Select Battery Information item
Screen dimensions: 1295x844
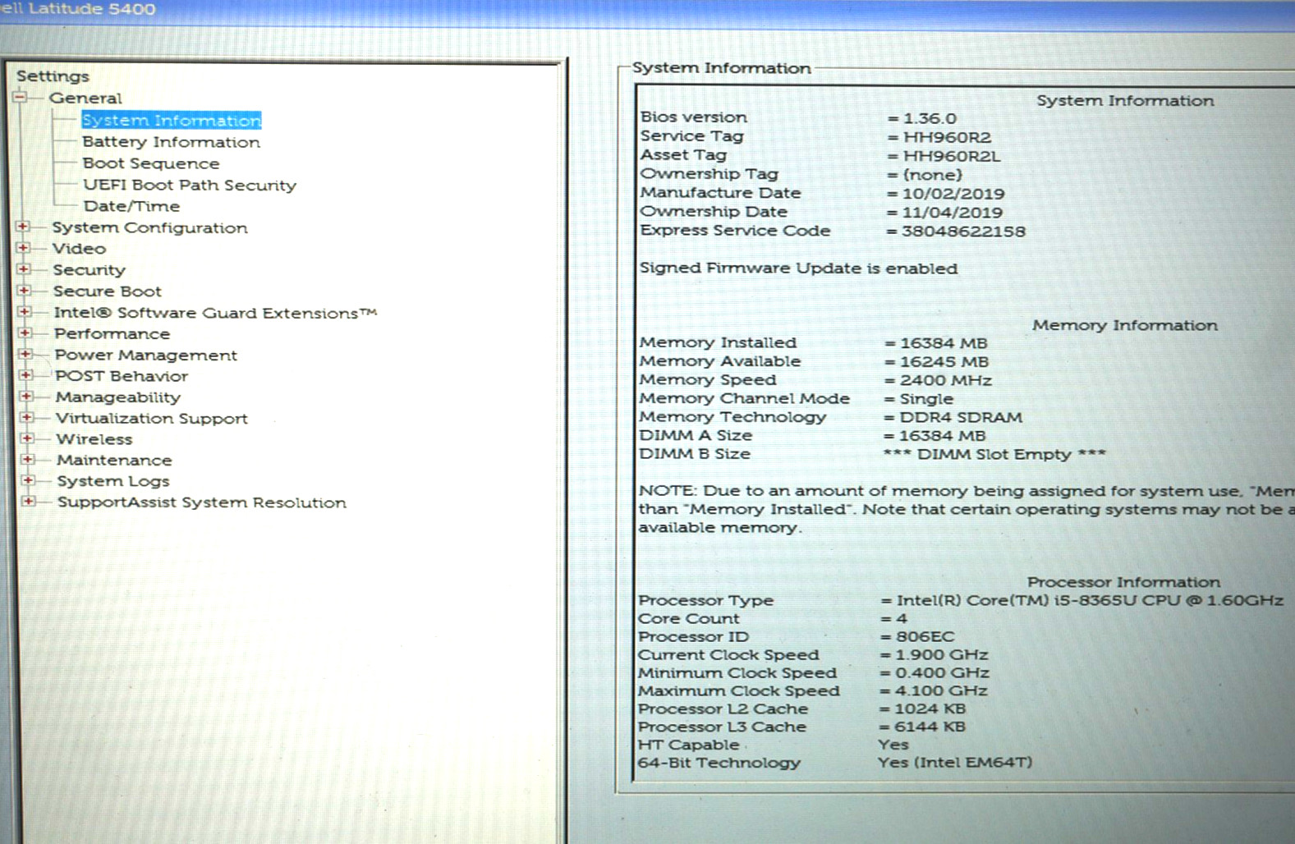coord(171,142)
